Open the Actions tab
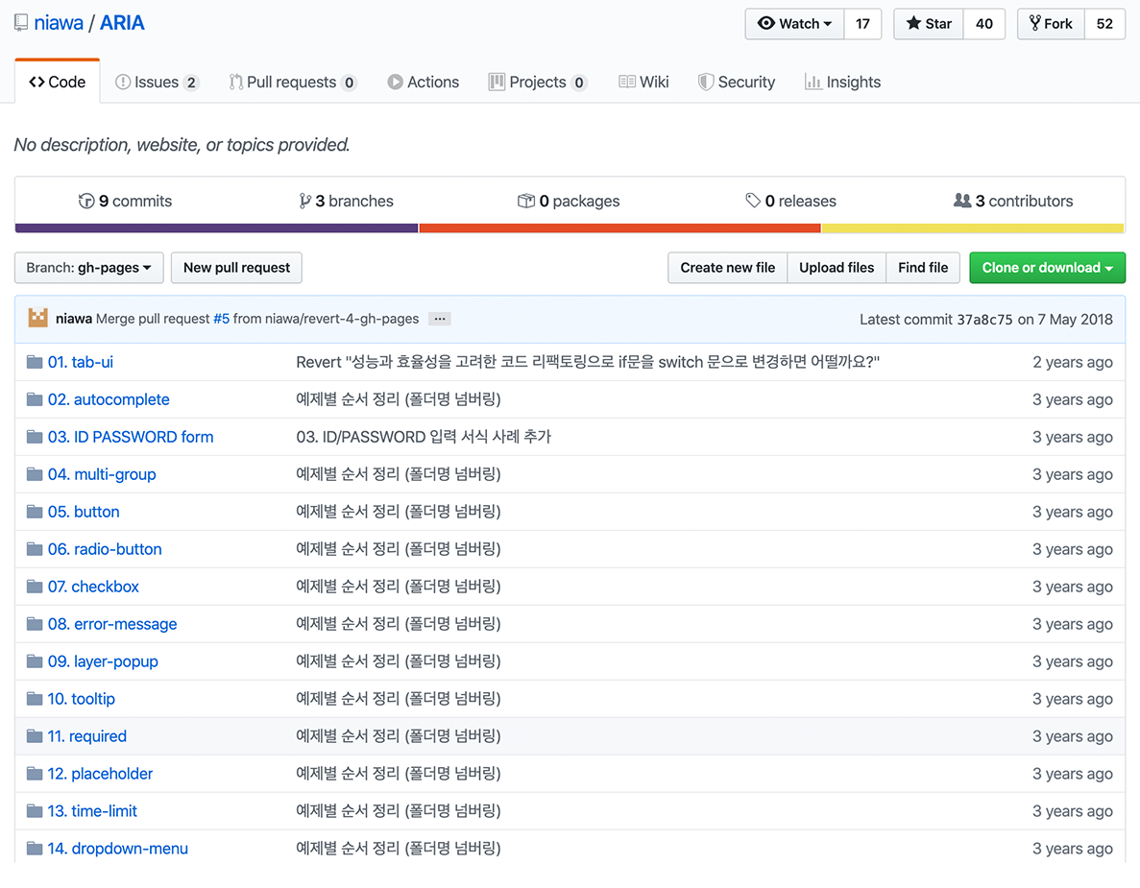The image size is (1140, 888). click(x=424, y=83)
